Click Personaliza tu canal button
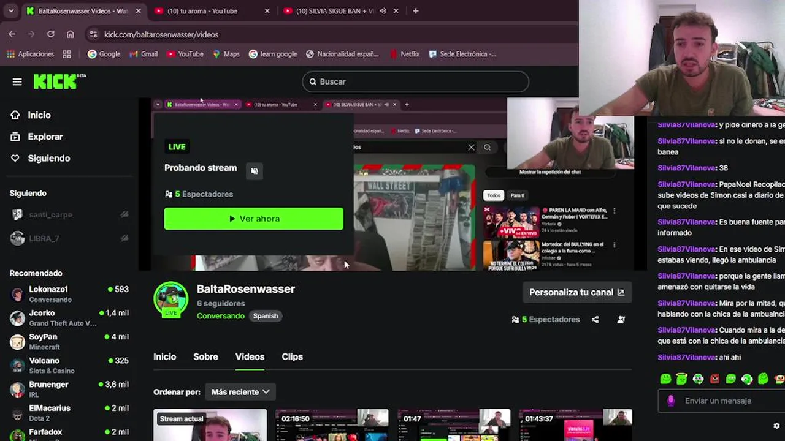 click(576, 292)
